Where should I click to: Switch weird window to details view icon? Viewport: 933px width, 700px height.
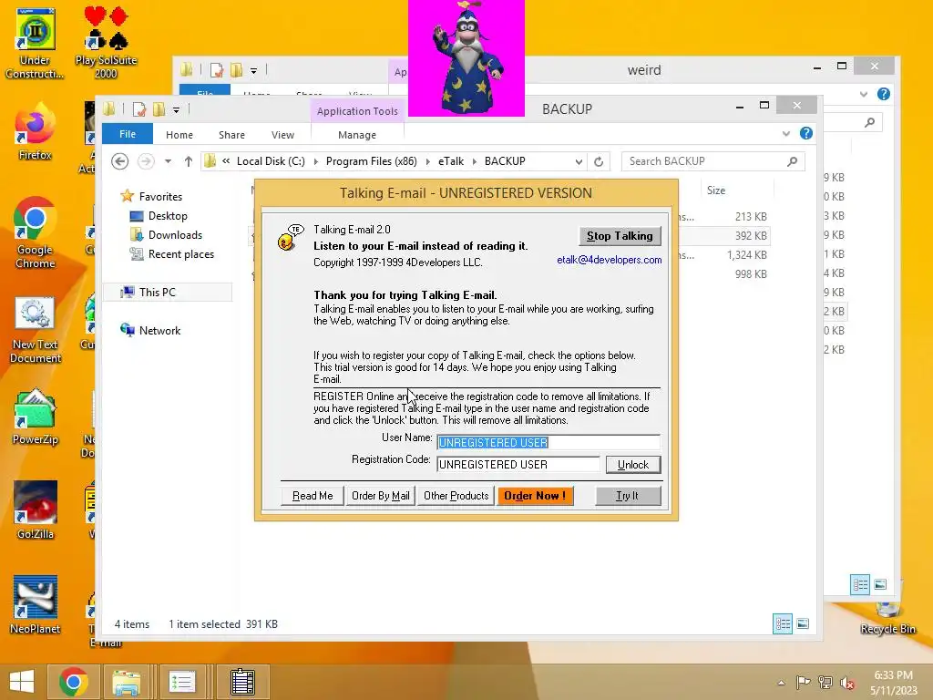coord(860,584)
